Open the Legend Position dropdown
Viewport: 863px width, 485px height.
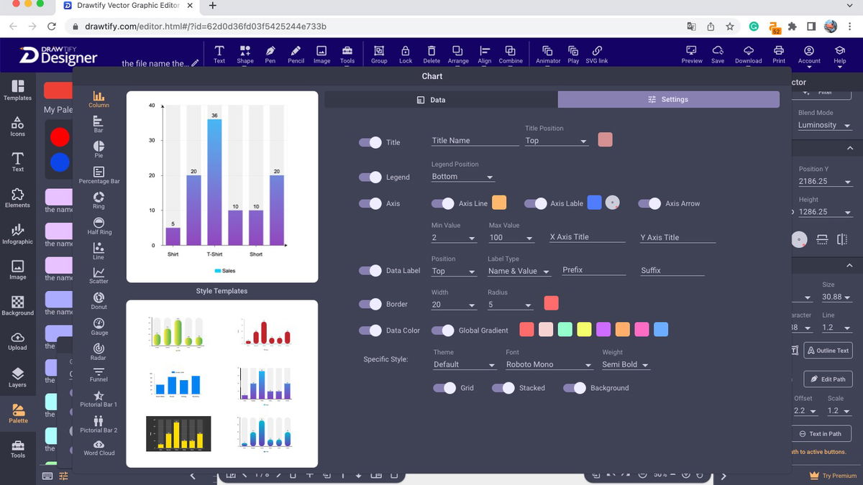point(462,176)
